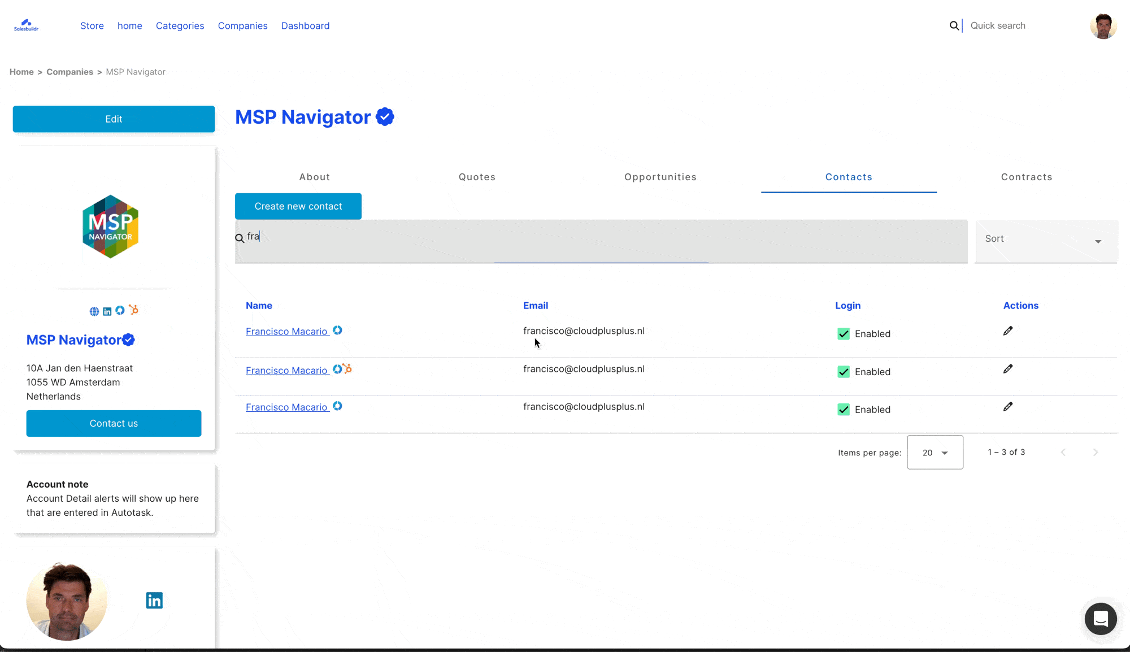The image size is (1130, 652).
Task: Click the Autotask icon in the first contact row
Action: (x=337, y=331)
